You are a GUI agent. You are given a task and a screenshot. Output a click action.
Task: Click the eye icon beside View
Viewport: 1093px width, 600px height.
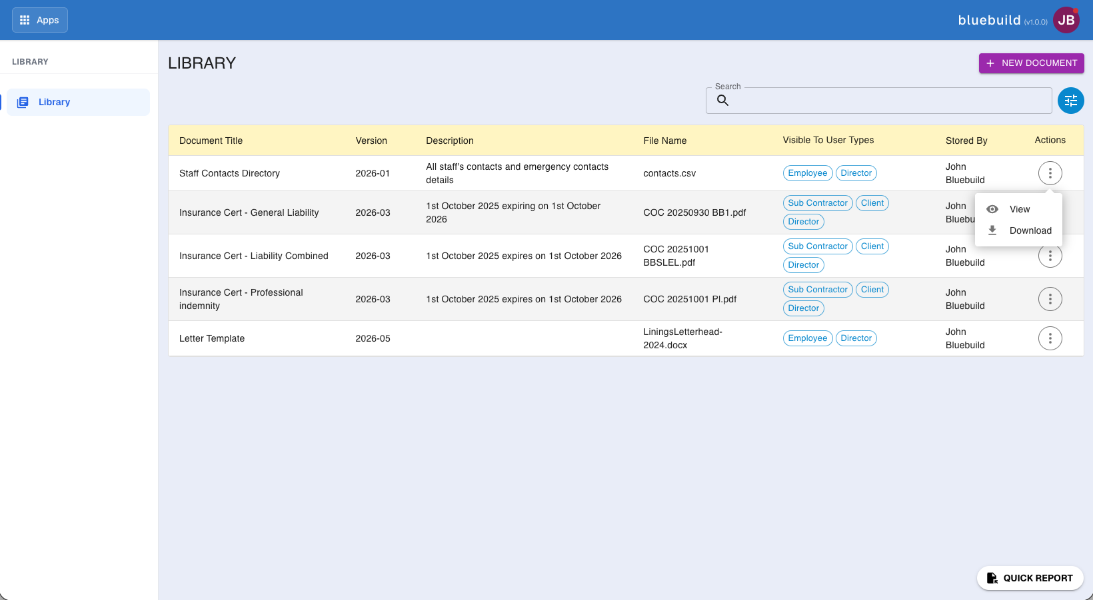tap(992, 209)
